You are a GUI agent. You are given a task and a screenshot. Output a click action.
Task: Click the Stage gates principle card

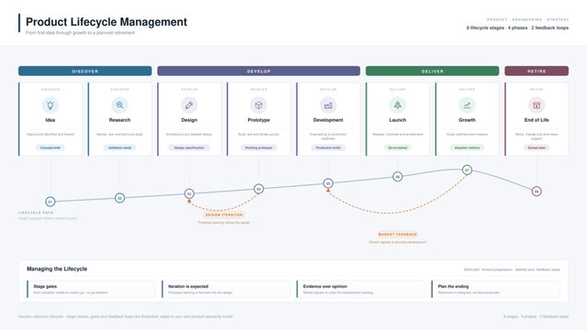(x=91, y=290)
